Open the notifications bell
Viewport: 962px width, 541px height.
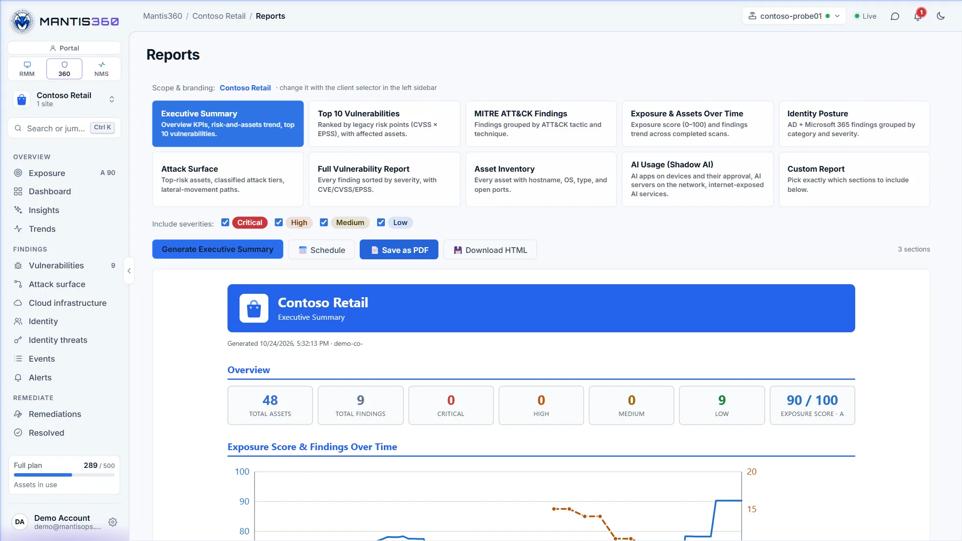[x=918, y=16]
